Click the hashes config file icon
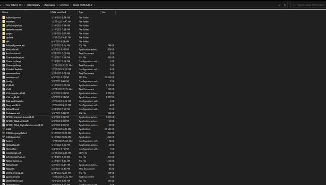The width and height of the screenshot is (326, 185). (x=3, y=141)
